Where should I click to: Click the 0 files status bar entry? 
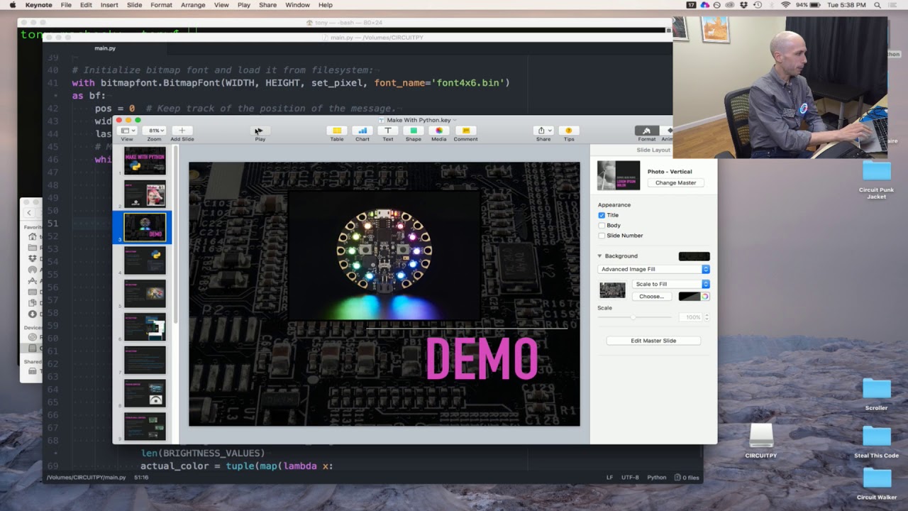click(x=687, y=478)
